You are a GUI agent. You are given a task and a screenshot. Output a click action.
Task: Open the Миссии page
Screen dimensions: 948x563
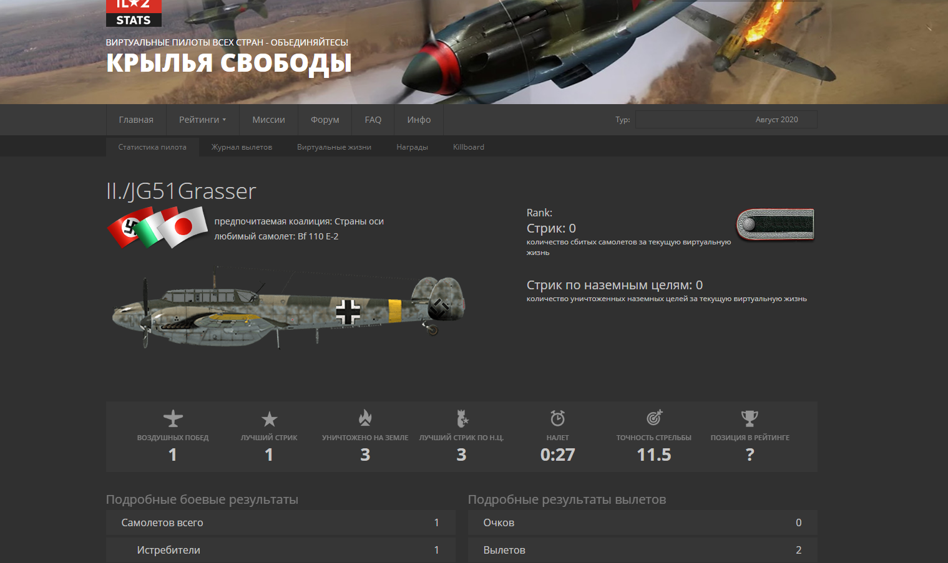click(x=268, y=120)
